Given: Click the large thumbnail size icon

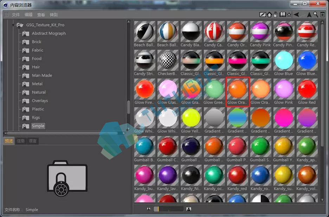Looking at the screenshot, I should (189, 209).
